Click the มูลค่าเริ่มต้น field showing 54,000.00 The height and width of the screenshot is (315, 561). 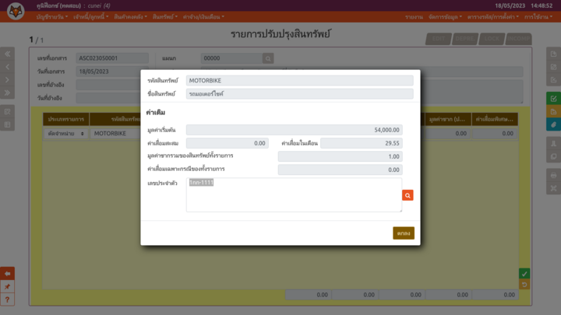point(294,130)
